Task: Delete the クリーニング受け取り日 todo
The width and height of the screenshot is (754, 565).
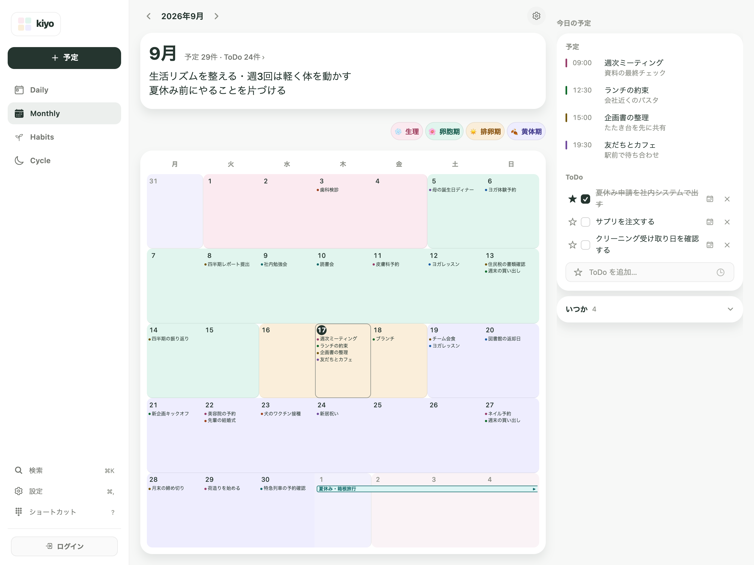Action: (x=727, y=244)
